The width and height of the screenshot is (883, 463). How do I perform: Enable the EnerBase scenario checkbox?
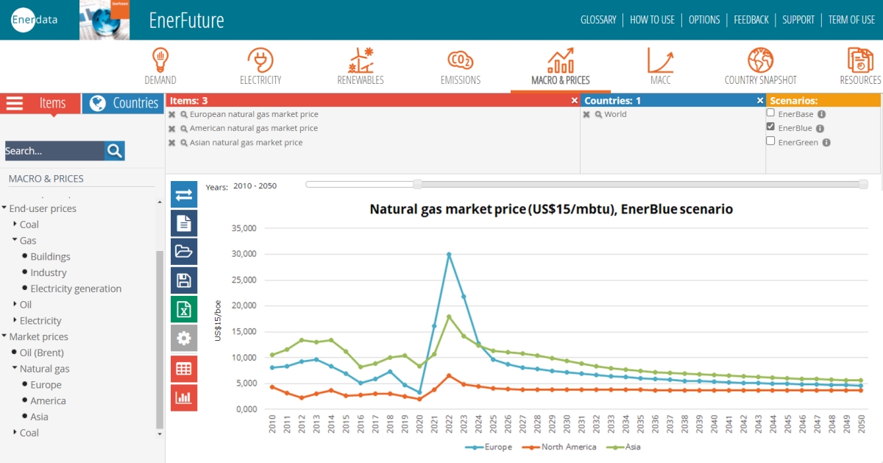(772, 113)
